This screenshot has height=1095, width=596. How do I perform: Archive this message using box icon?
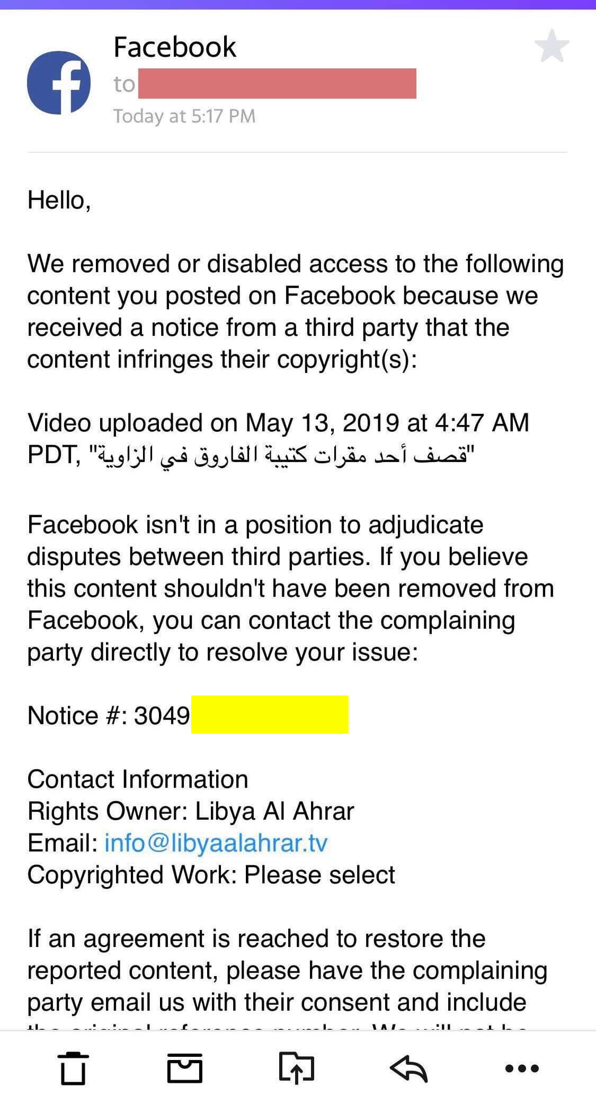(x=185, y=1067)
